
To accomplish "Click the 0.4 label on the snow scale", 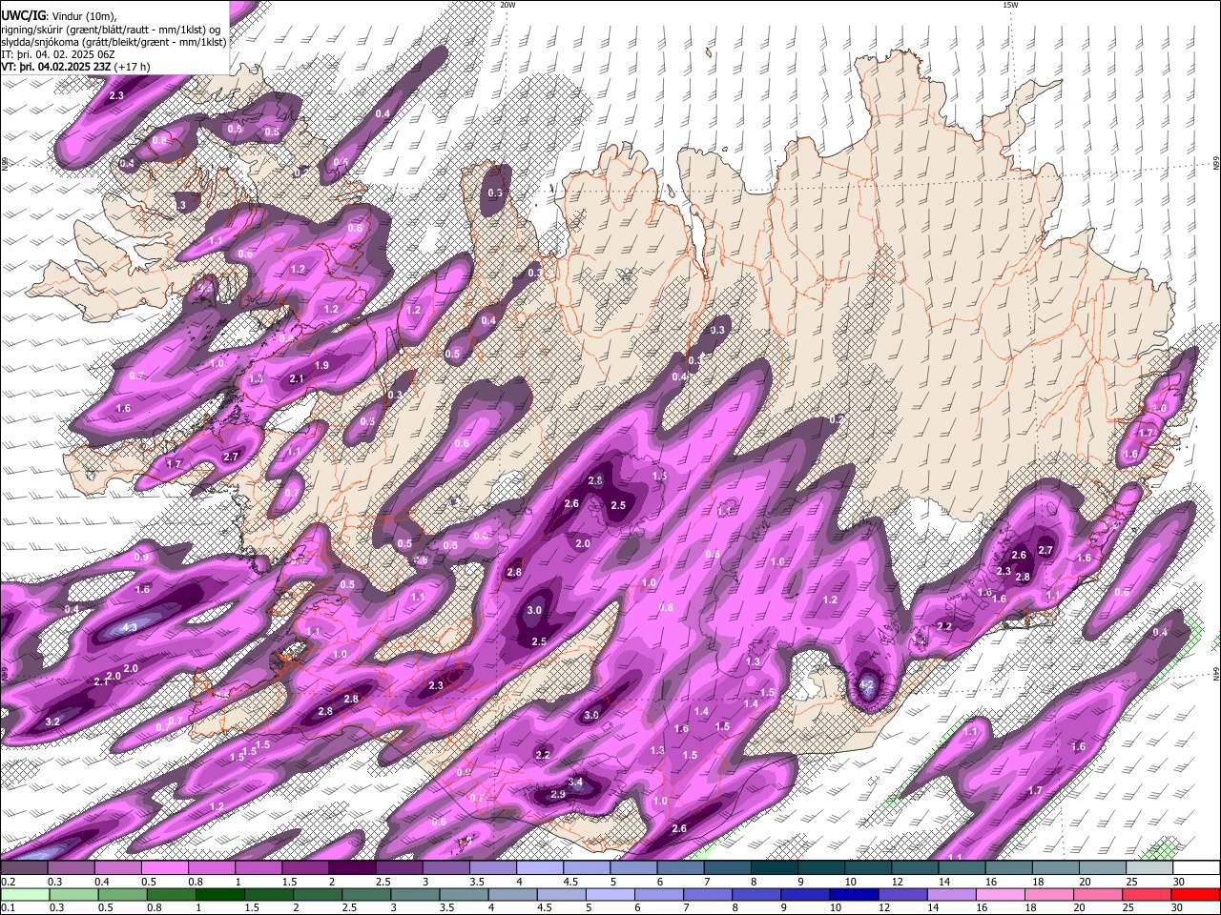I will tap(101, 882).
